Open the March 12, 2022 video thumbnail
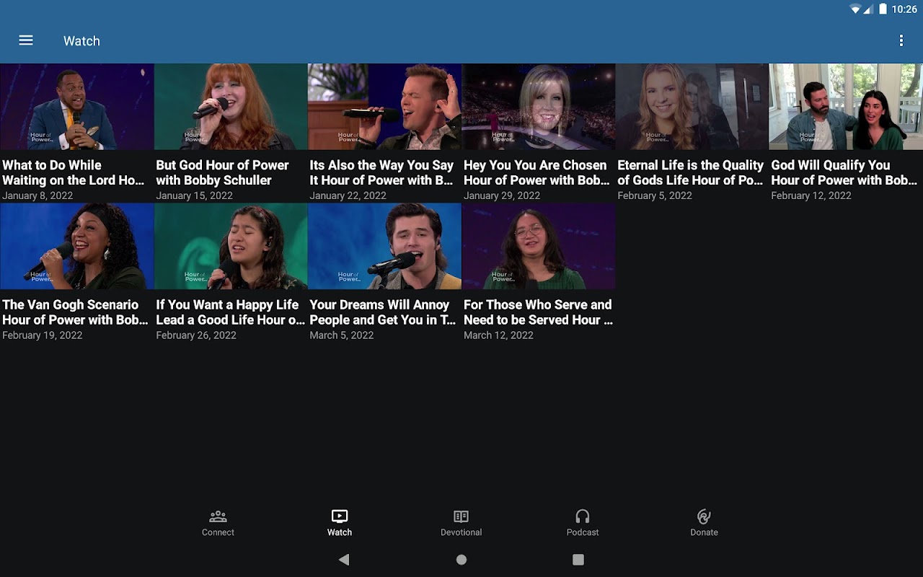 pos(539,246)
